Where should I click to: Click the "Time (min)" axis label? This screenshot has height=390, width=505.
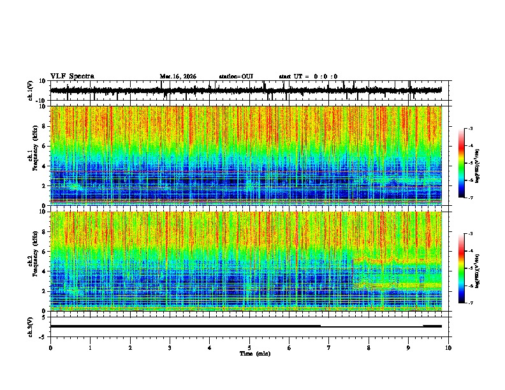(255, 354)
